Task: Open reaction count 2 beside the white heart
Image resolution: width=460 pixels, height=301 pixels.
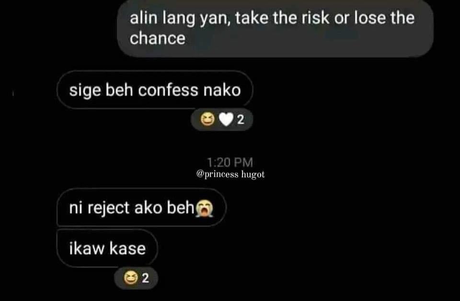Action: 241,120
